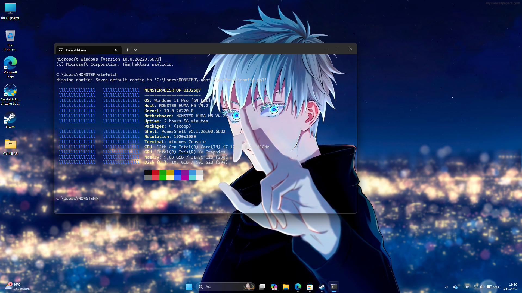Maximize the terminal window
The image size is (522, 293).
[x=338, y=49]
